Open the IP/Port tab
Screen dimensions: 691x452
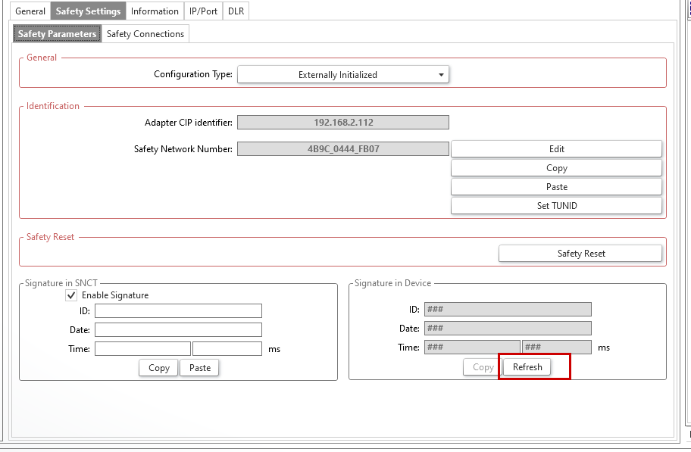(x=203, y=11)
